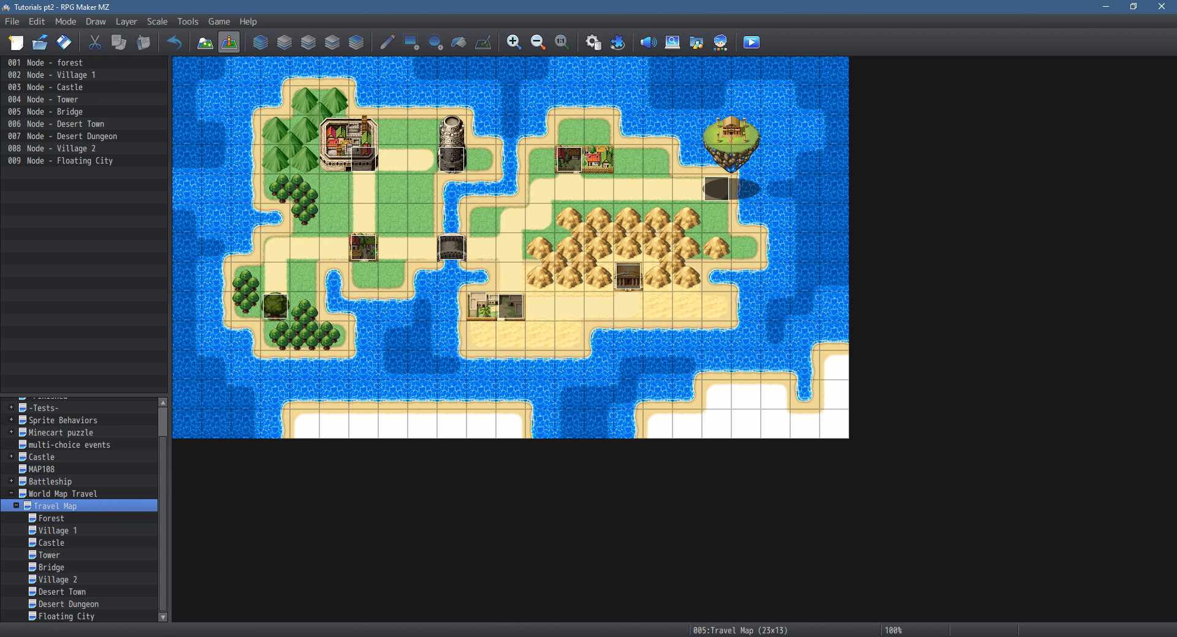Select the MAP108 map entry
This screenshot has width=1177, height=637.
41,469
